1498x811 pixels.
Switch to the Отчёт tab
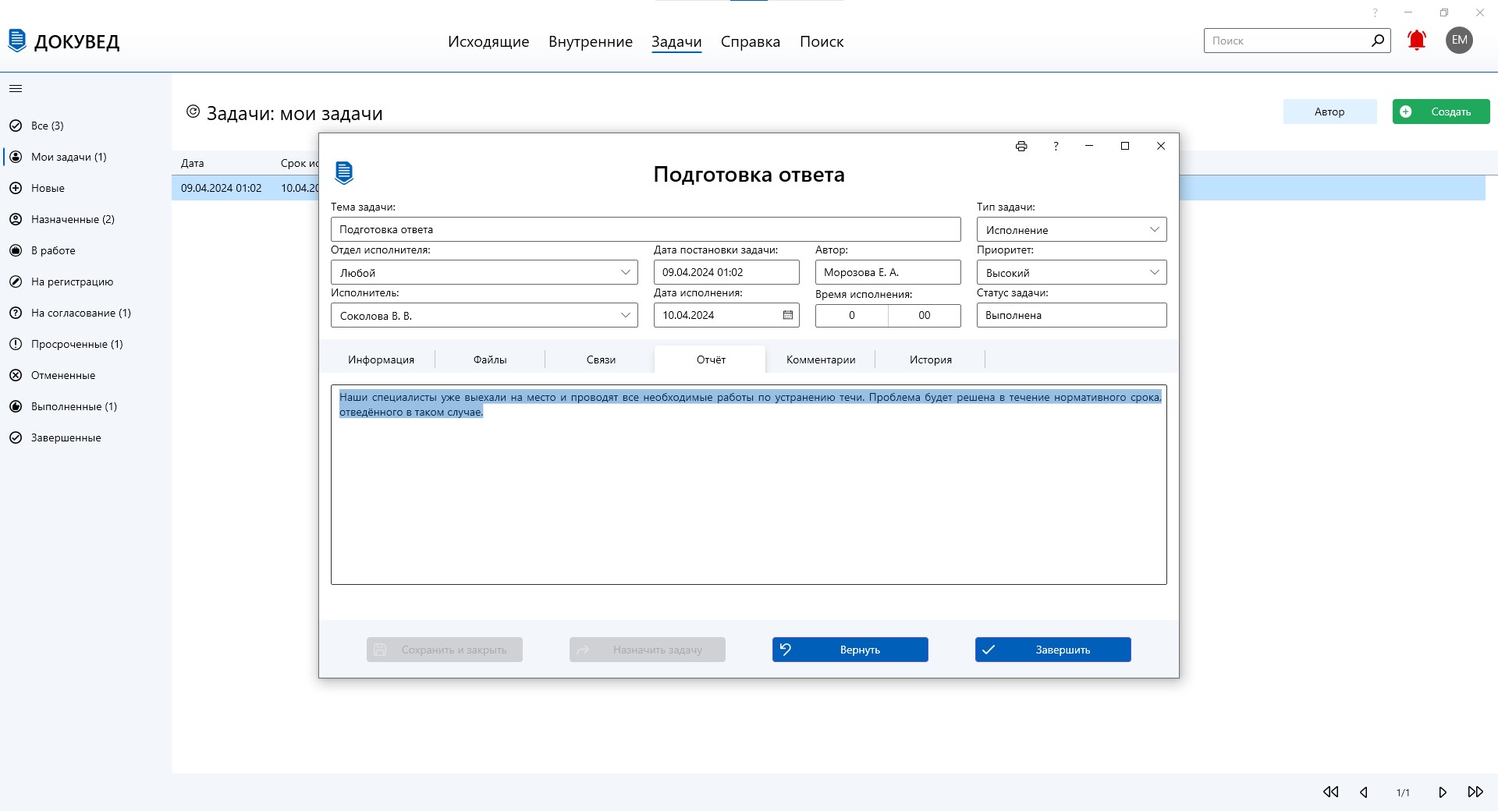[x=711, y=359]
